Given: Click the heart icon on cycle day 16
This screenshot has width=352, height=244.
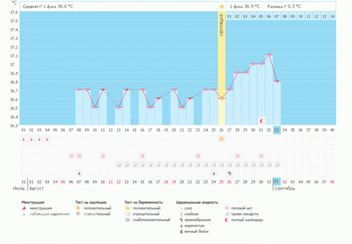Looking at the screenshot, I should (143, 156).
